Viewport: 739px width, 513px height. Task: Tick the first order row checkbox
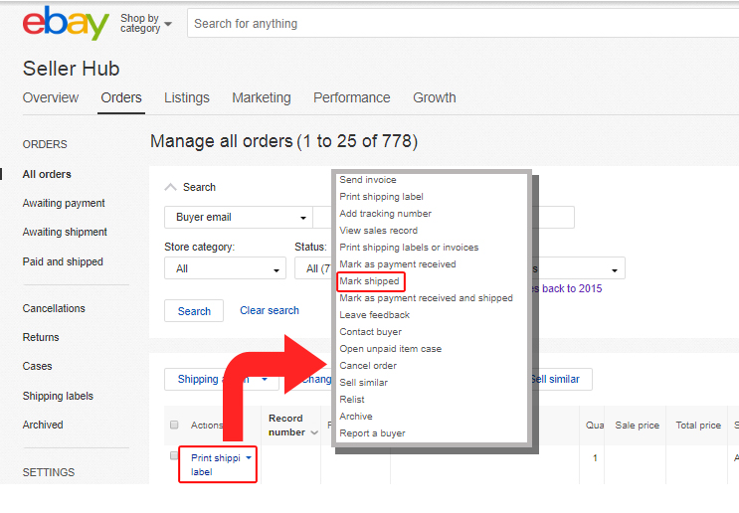[x=174, y=455]
